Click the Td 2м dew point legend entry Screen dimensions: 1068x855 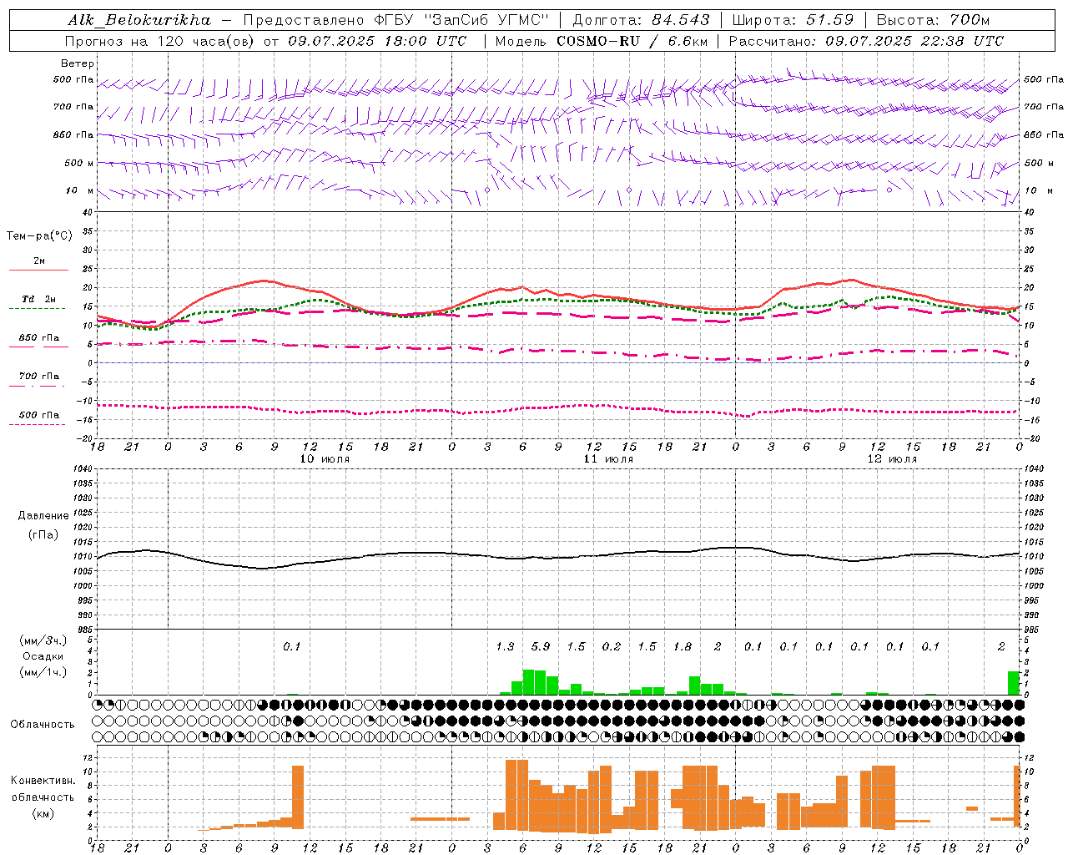click(39, 299)
